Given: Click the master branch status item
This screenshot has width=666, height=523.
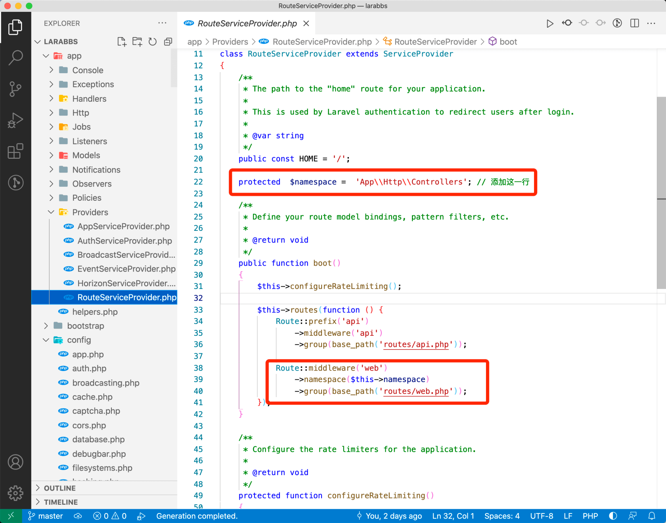Looking at the screenshot, I should click(45, 516).
